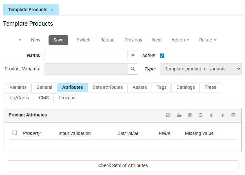Click the search magnifier beside Product Variants
Image resolution: width=245 pixels, height=175 pixels.
[133, 69]
